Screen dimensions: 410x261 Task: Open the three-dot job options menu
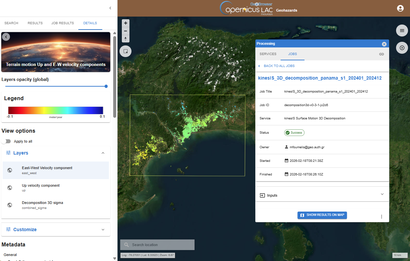pyautogui.click(x=381, y=217)
